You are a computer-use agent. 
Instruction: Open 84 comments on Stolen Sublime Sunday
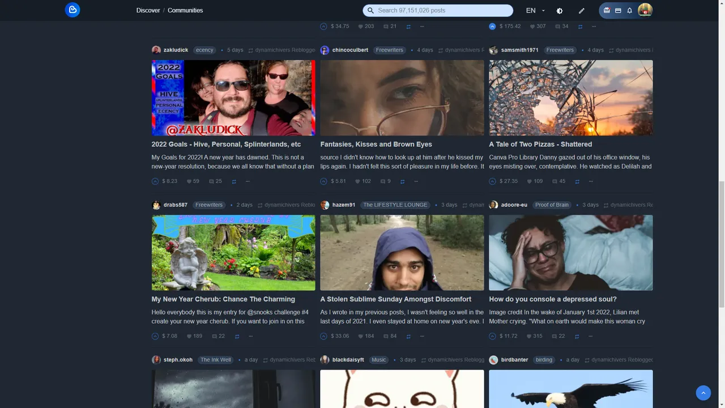(x=390, y=336)
